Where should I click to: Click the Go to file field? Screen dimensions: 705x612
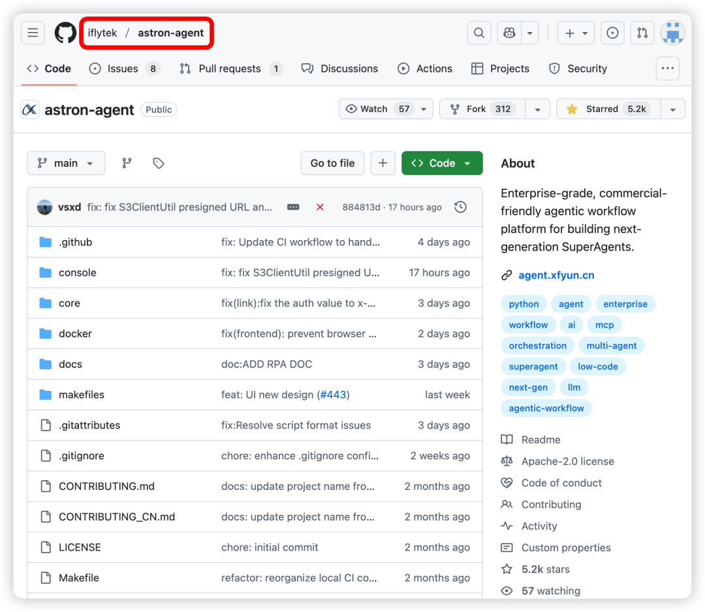tap(332, 163)
